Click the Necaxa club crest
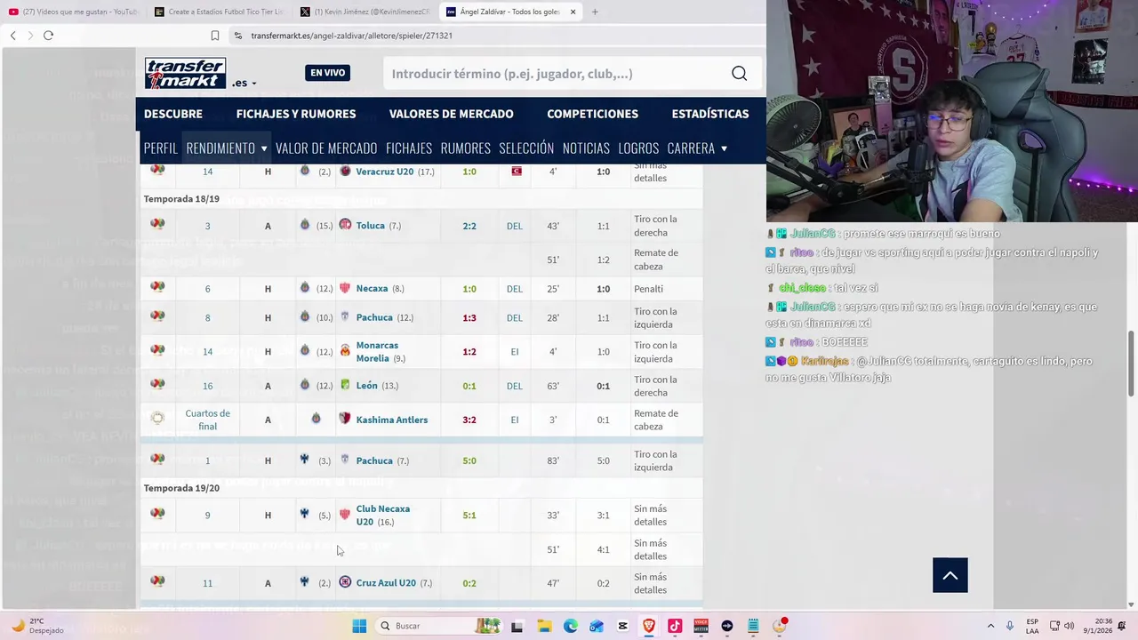 pos(345,288)
